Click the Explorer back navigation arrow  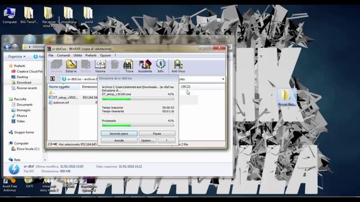(x=7, y=47)
